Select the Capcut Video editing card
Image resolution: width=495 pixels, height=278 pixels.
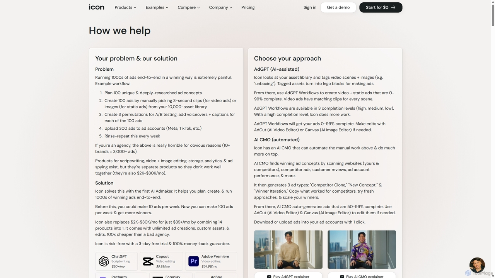point(161,261)
